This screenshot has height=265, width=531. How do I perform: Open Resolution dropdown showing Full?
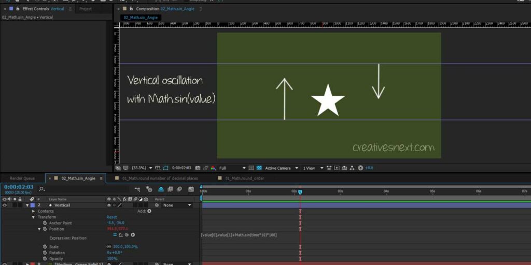tap(232, 168)
